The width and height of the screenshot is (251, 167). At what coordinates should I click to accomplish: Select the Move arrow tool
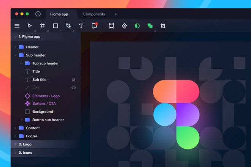(30, 26)
